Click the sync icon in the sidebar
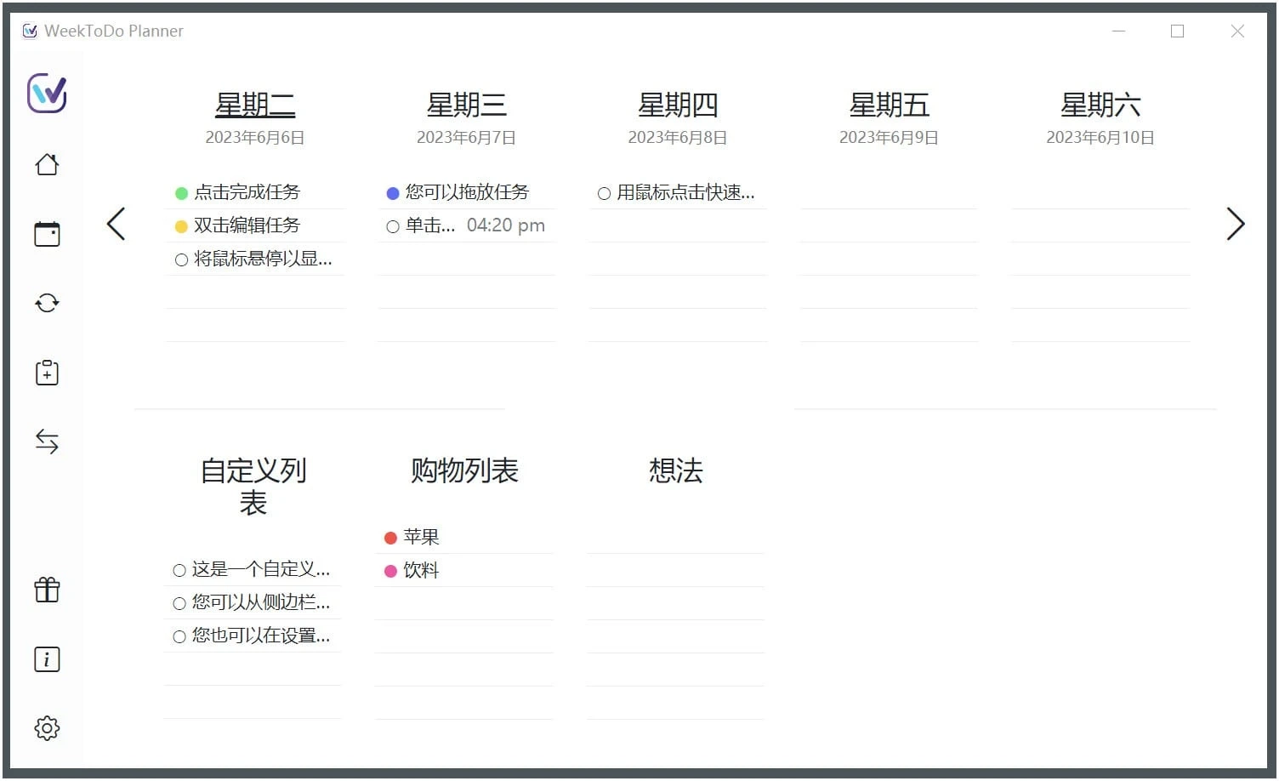1279x781 pixels. (x=47, y=302)
